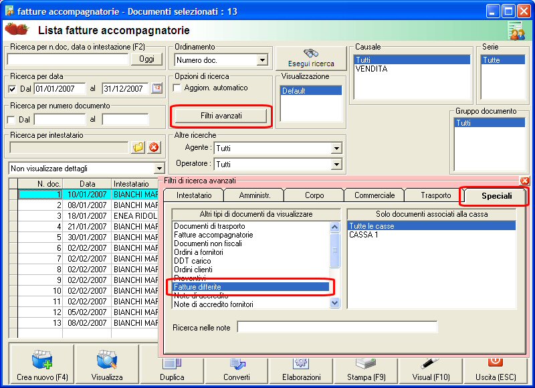
Task: Click the users list icon in header
Action: (x=516, y=30)
